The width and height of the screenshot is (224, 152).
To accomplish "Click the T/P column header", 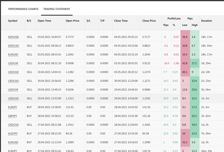I will (102, 21).
